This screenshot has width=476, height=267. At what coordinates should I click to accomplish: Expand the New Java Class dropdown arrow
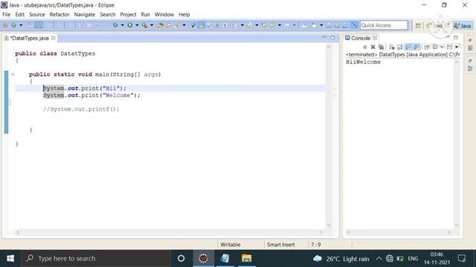coord(21,25)
